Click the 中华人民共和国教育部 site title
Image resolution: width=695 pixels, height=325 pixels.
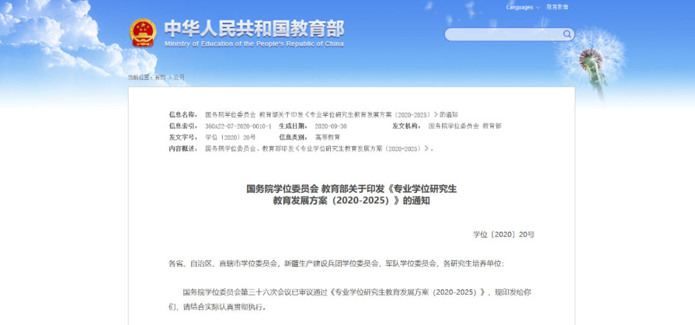[x=254, y=28]
